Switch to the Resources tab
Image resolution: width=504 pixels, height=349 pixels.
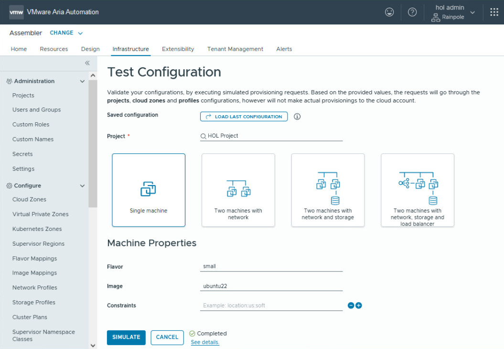(54, 49)
